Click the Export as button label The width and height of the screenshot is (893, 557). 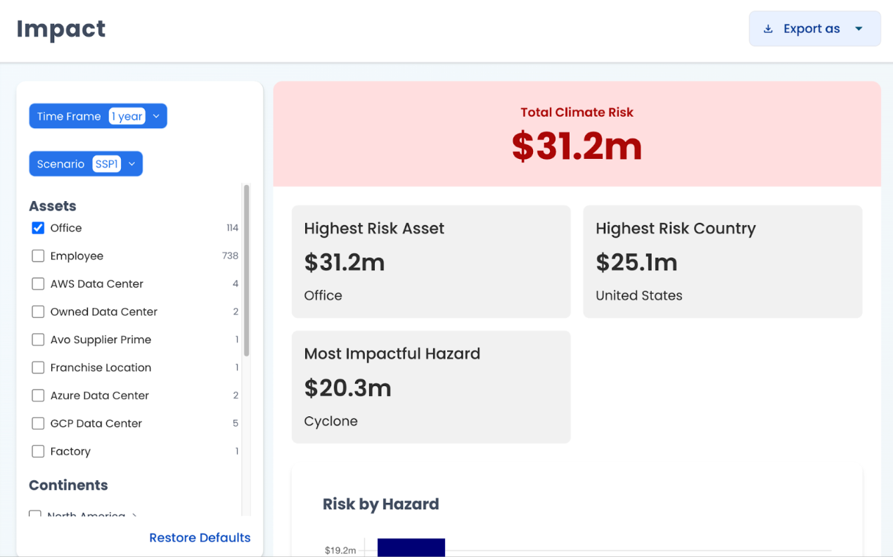click(811, 29)
